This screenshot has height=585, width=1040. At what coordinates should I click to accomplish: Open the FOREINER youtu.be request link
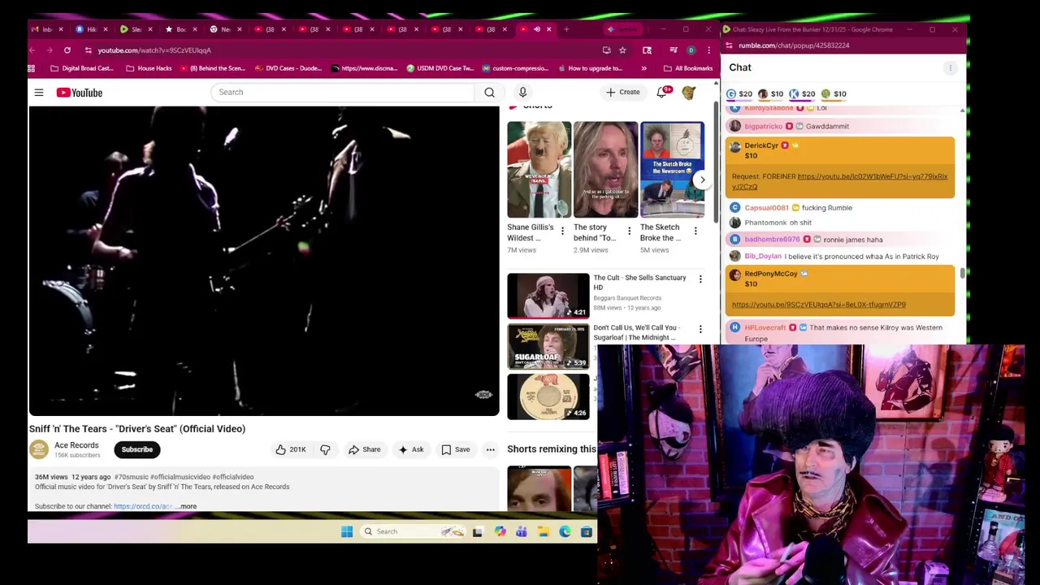(839, 181)
